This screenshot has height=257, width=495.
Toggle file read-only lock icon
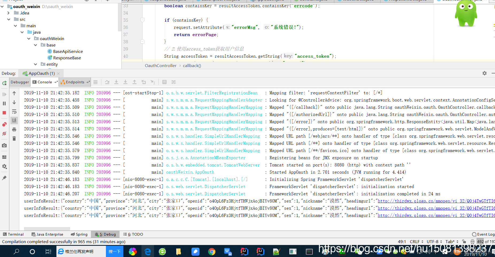[464, 242]
